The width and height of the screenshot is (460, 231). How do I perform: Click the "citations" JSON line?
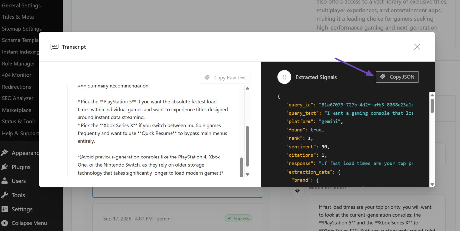(x=306, y=155)
